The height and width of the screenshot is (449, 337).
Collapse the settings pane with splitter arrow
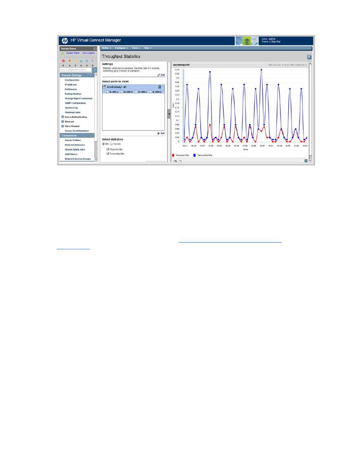tap(169, 114)
